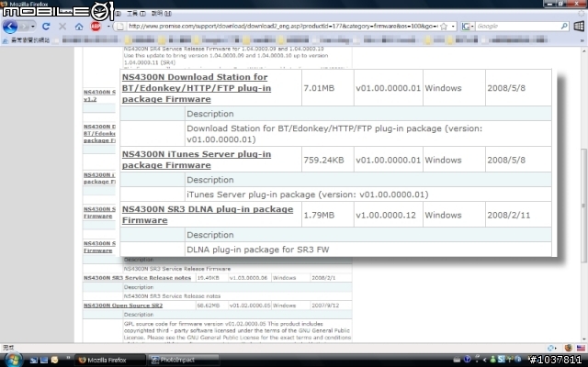Click the Windows logo throbber icon
This screenshot has height=367, width=588.
click(579, 27)
